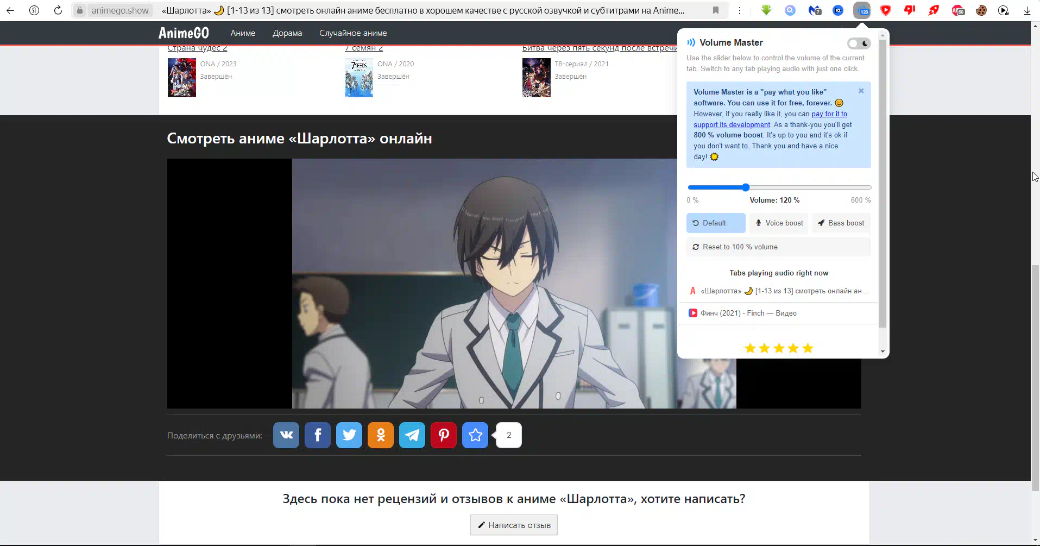Open the red shield play extension

[886, 10]
